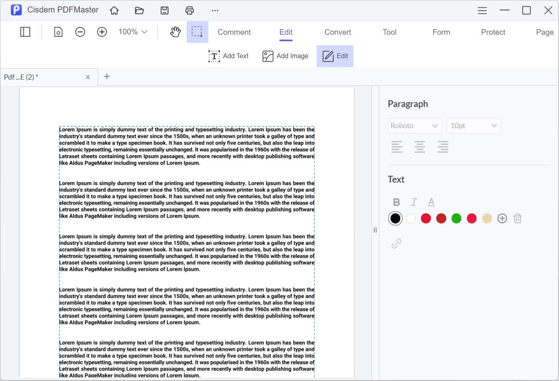Select the hand pan tool

(x=175, y=32)
